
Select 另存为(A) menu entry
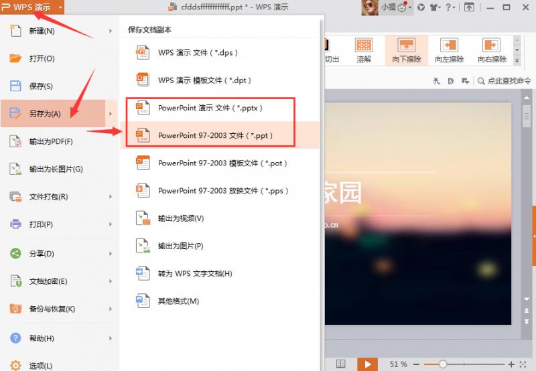[45, 114]
